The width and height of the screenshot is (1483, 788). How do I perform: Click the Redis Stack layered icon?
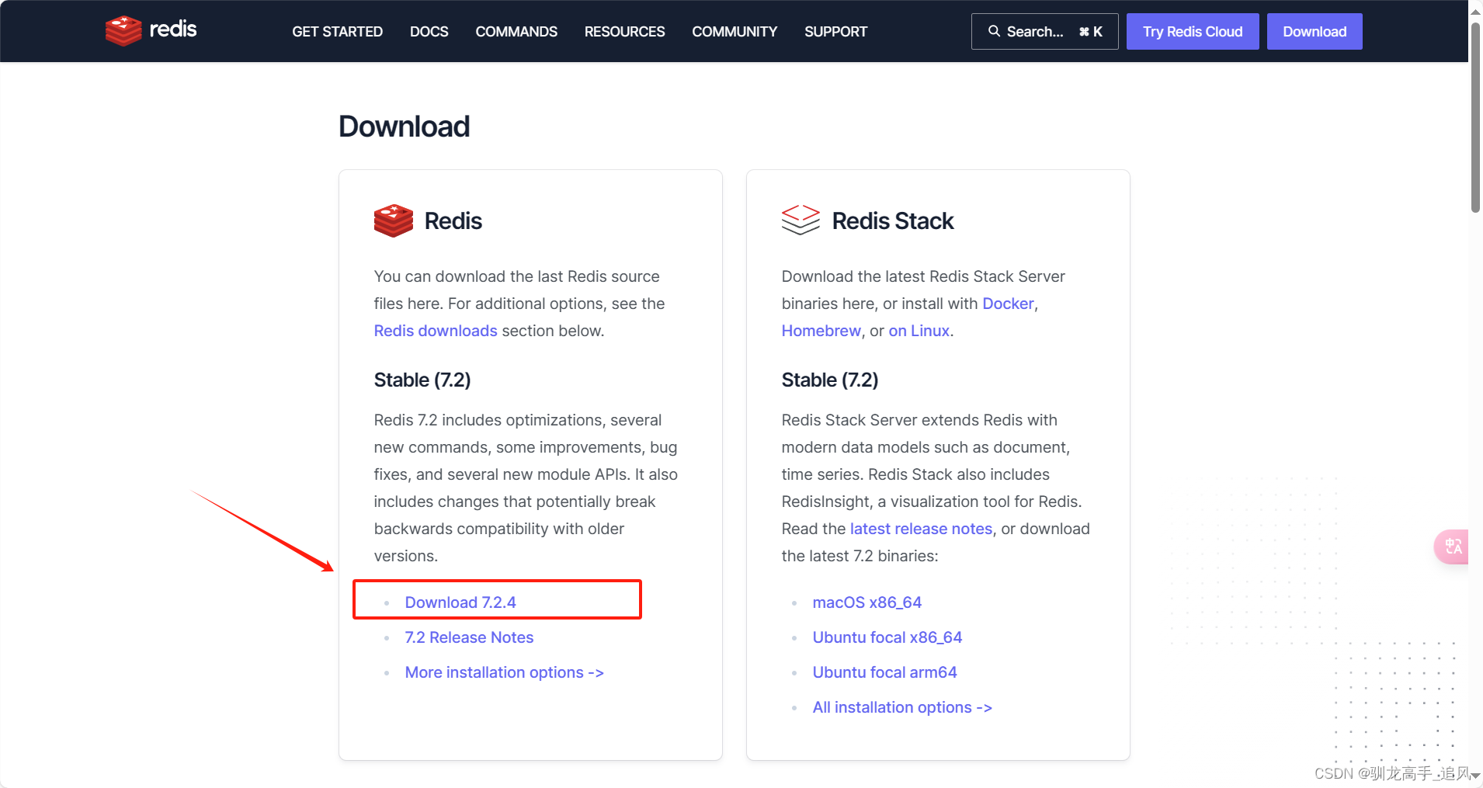coord(801,220)
